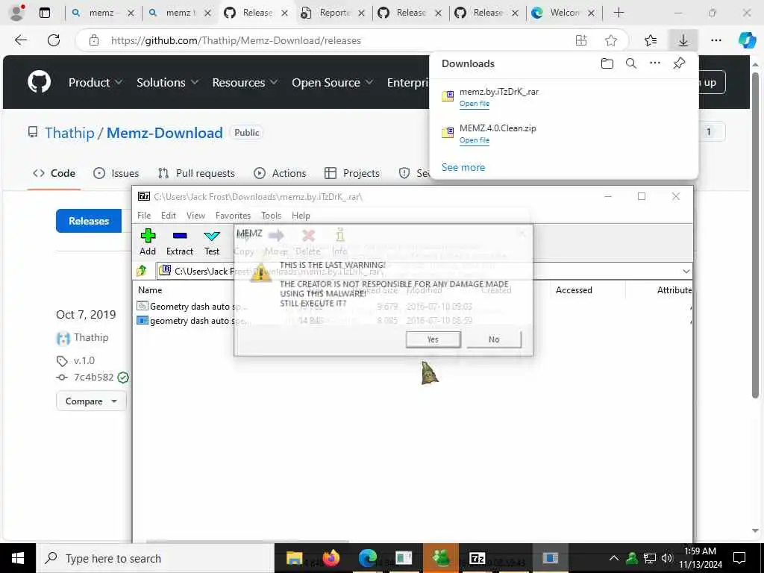Expand the 7-Zip address path dropdown arrow

pyautogui.click(x=686, y=271)
